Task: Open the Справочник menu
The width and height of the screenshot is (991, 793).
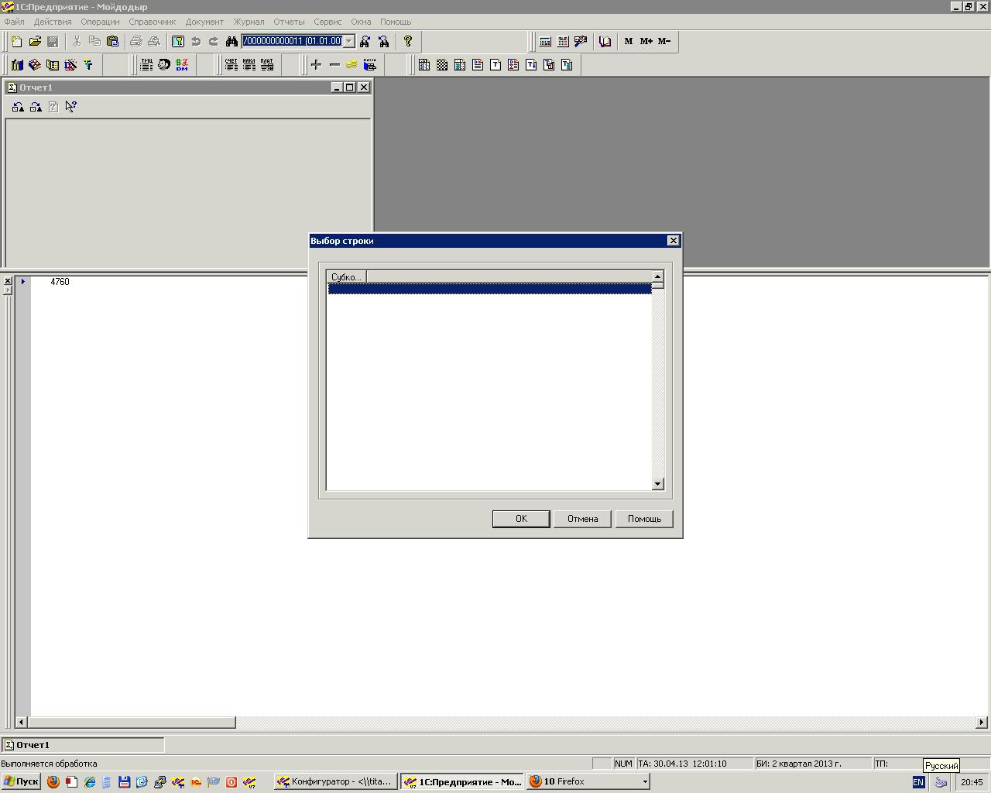Action: pos(152,22)
